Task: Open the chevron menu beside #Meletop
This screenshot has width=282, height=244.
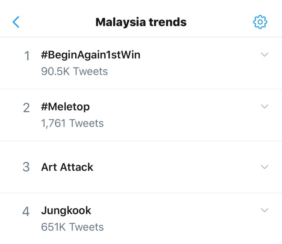Action: point(264,106)
